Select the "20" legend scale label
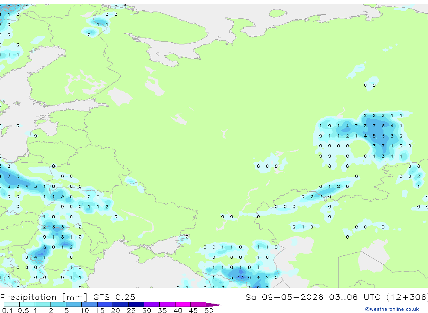The height and width of the screenshot is (313, 428). pyautogui.click(x=116, y=310)
